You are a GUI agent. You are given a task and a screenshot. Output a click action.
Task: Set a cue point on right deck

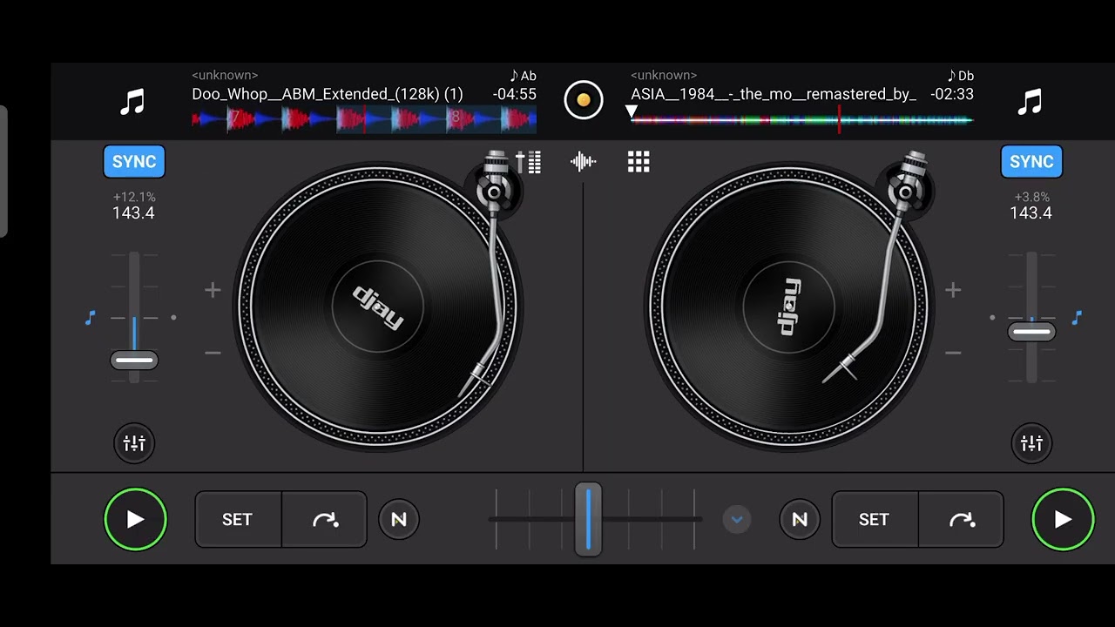874,520
